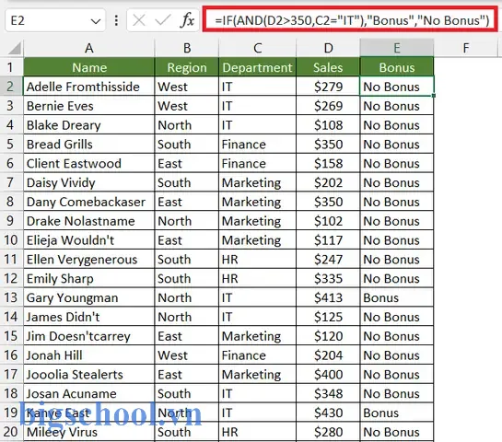
Task: Click the $335 sales cell
Action: (328, 278)
